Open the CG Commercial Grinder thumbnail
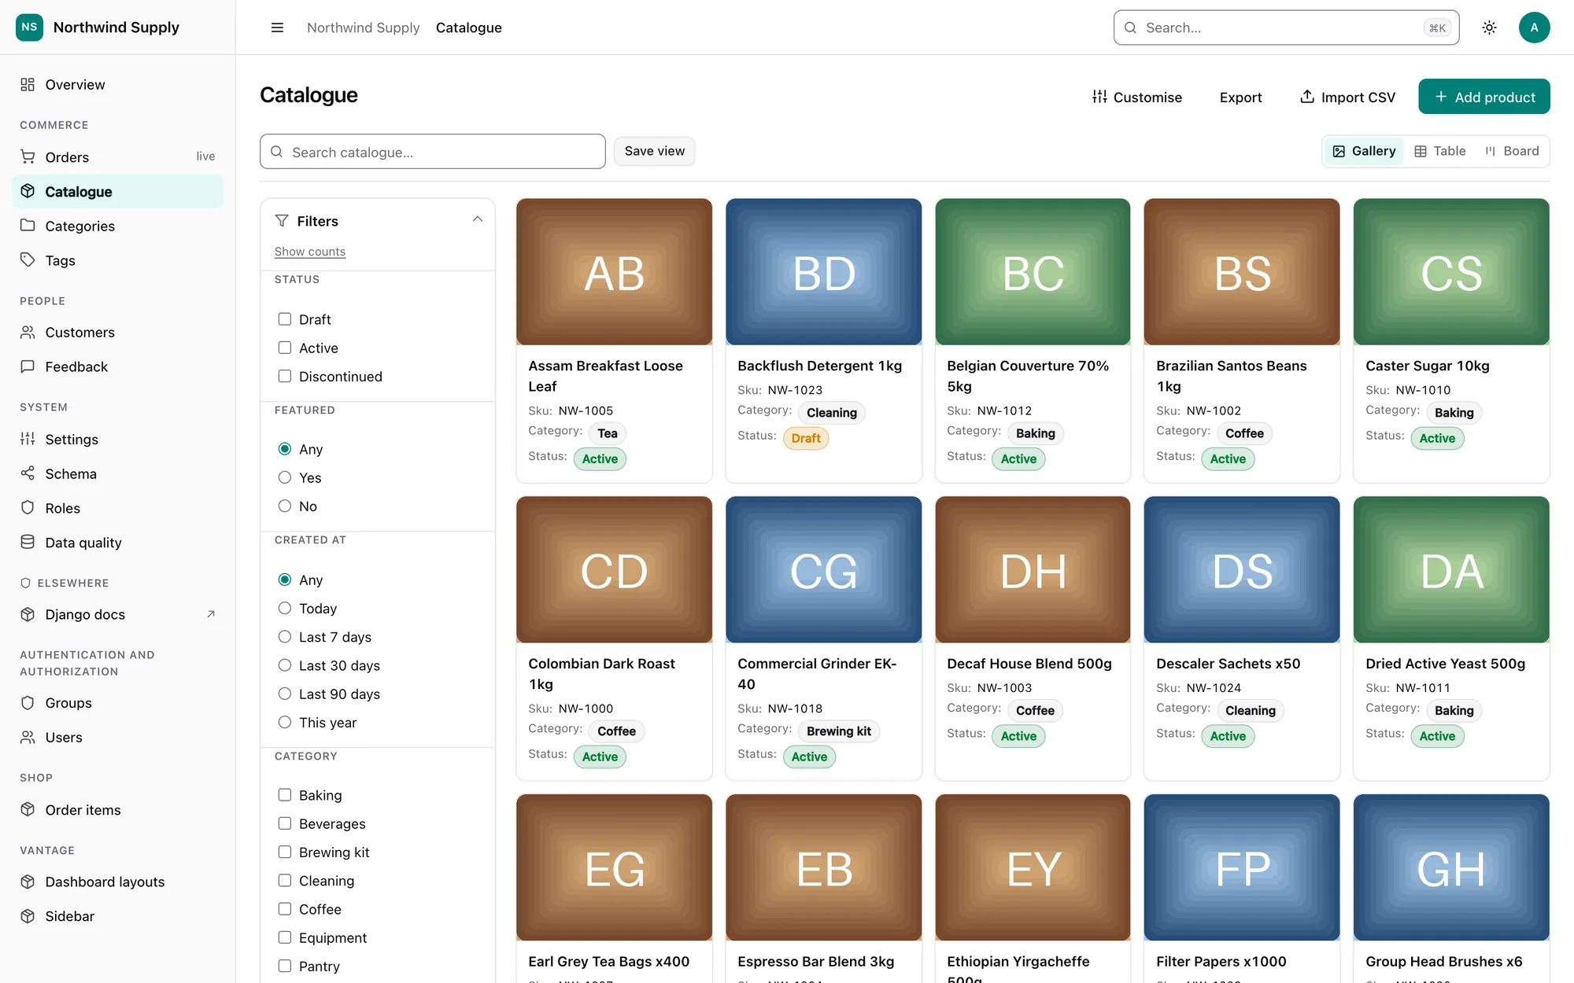This screenshot has height=983, width=1574. click(823, 570)
